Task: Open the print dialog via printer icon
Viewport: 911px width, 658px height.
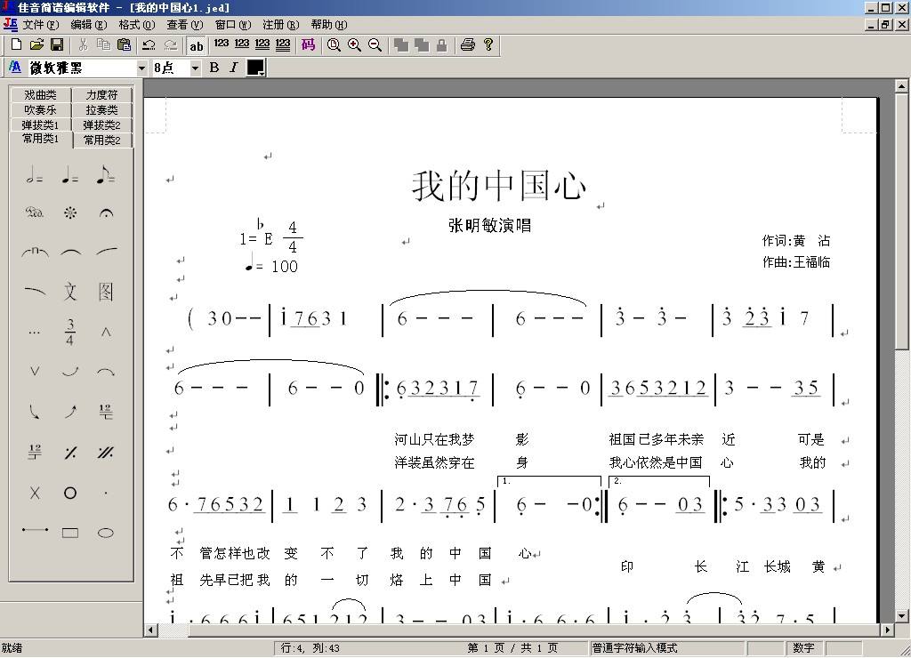Action: (467, 45)
